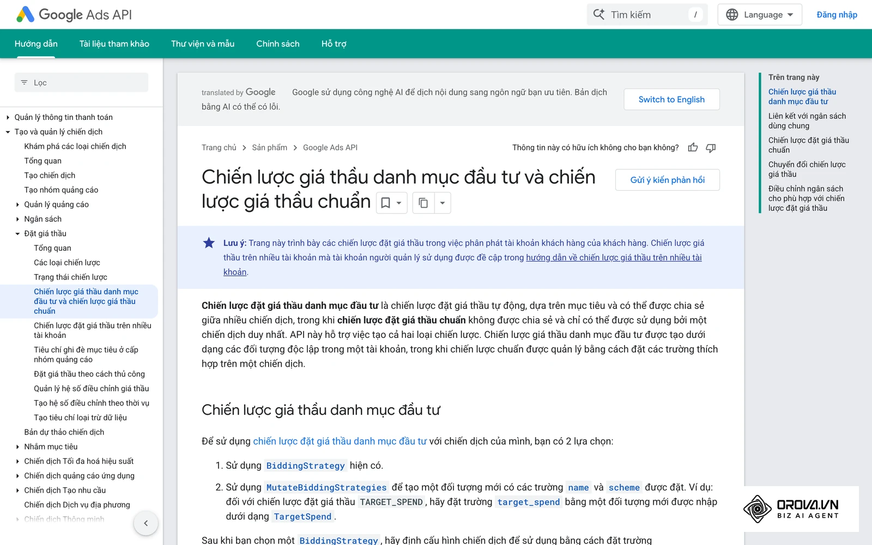Click the filter icon in Lọc box

pos(24,82)
